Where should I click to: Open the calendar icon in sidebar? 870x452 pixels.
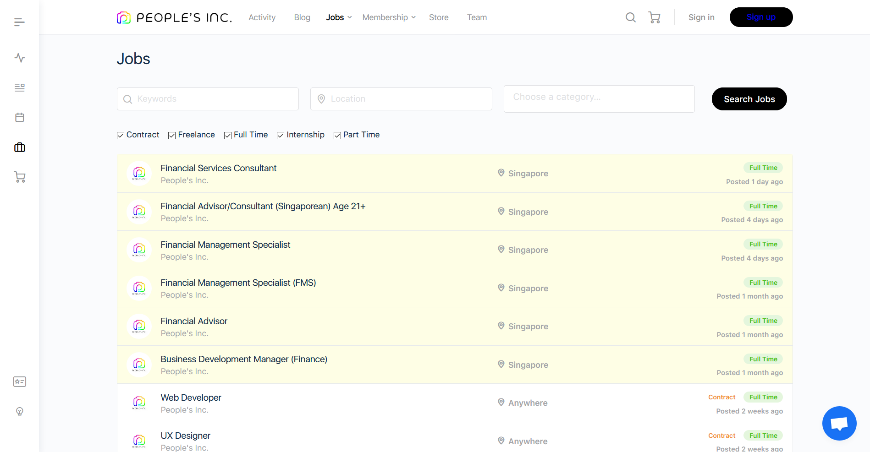click(19, 117)
